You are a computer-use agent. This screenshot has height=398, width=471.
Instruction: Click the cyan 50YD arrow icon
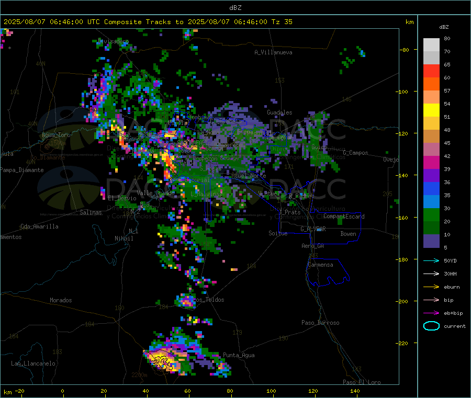431,260
